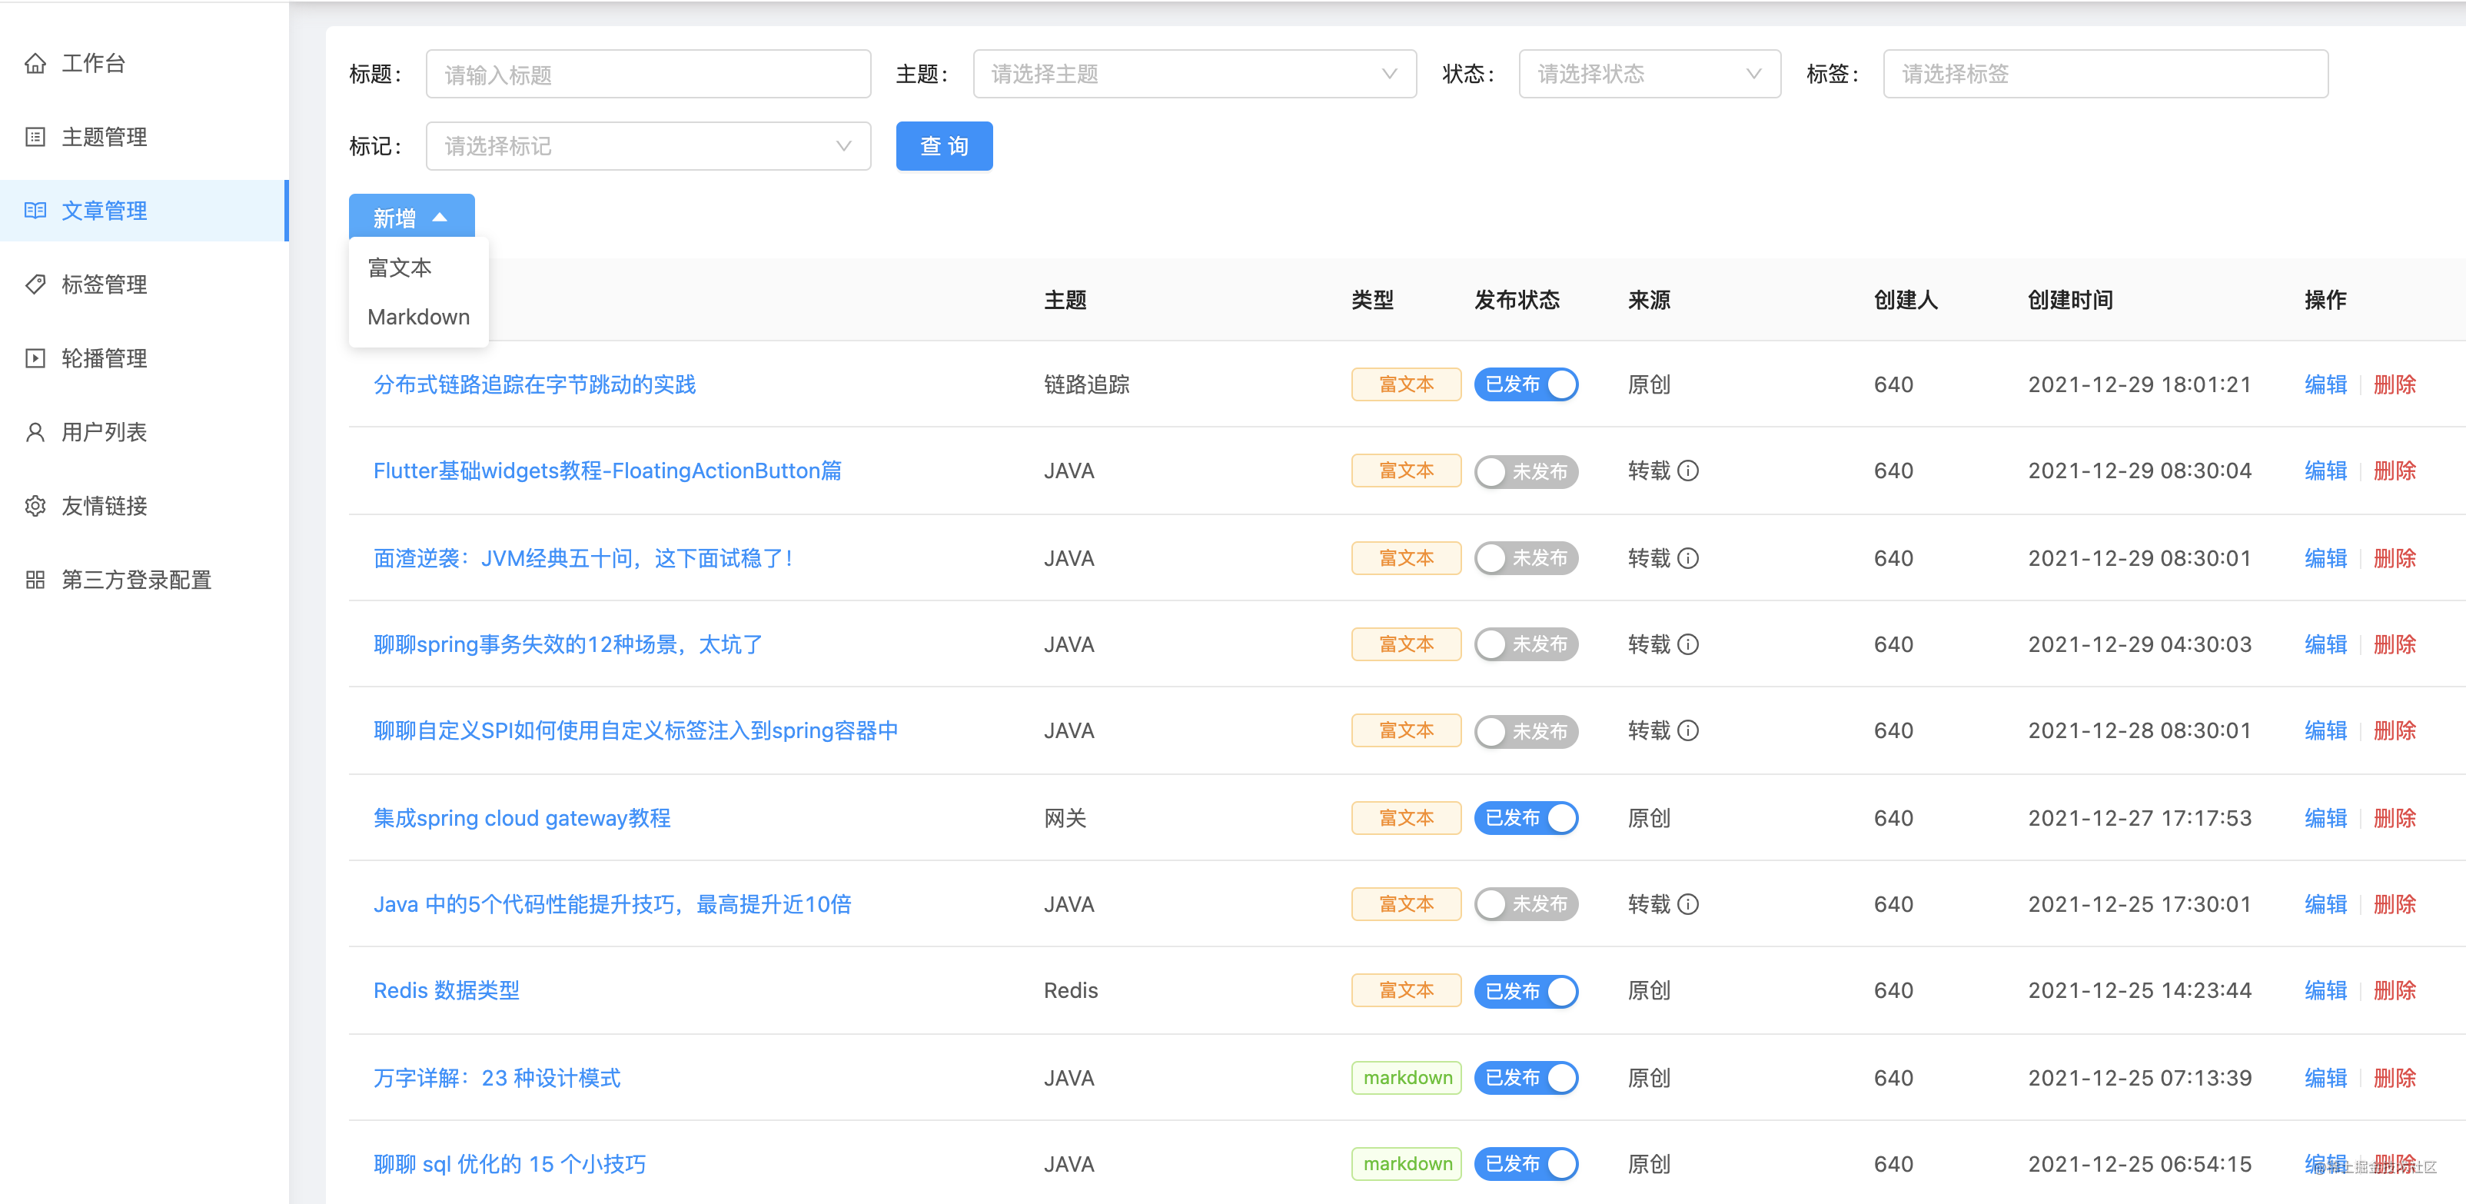This screenshot has width=2466, height=1204.
Task: Toggle publish switch for 集成spring cloud gateway教程
Action: 1526,818
